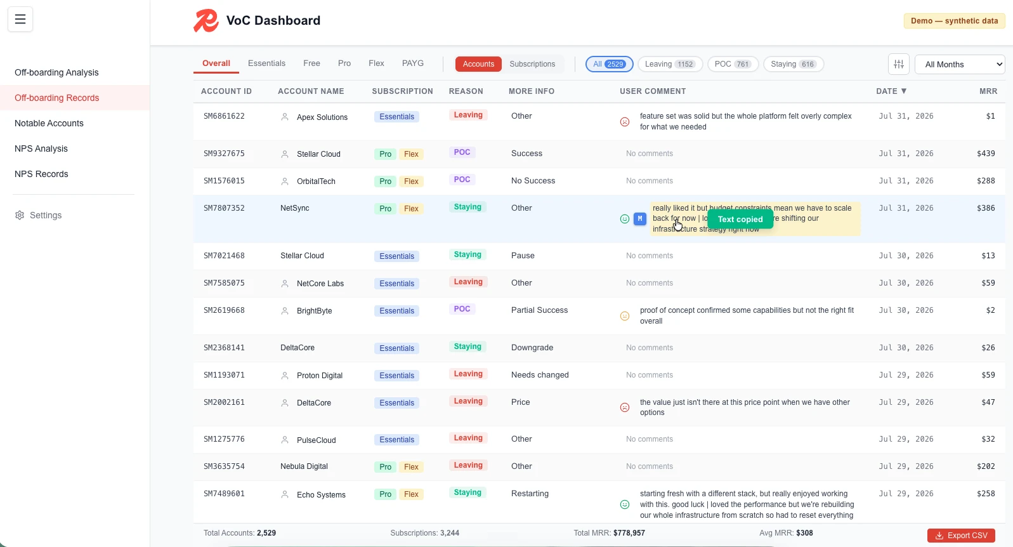
Task: Click the user icon beside Echo Systems
Action: pyautogui.click(x=285, y=494)
